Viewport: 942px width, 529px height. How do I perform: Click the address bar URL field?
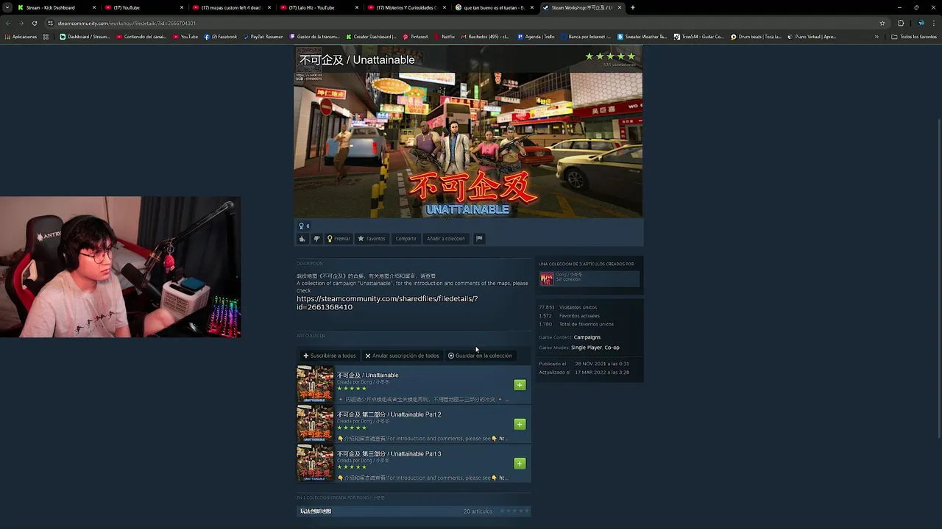pyautogui.click(x=464, y=23)
